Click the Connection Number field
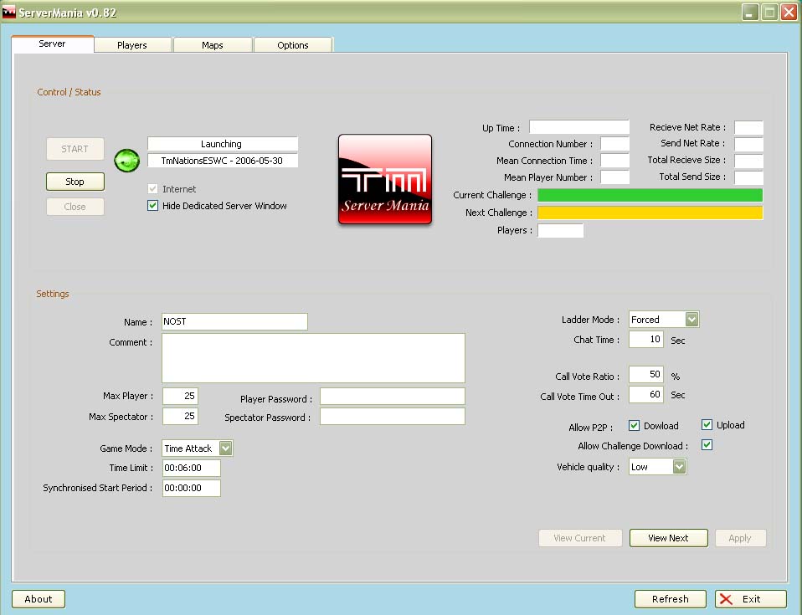 pos(614,144)
